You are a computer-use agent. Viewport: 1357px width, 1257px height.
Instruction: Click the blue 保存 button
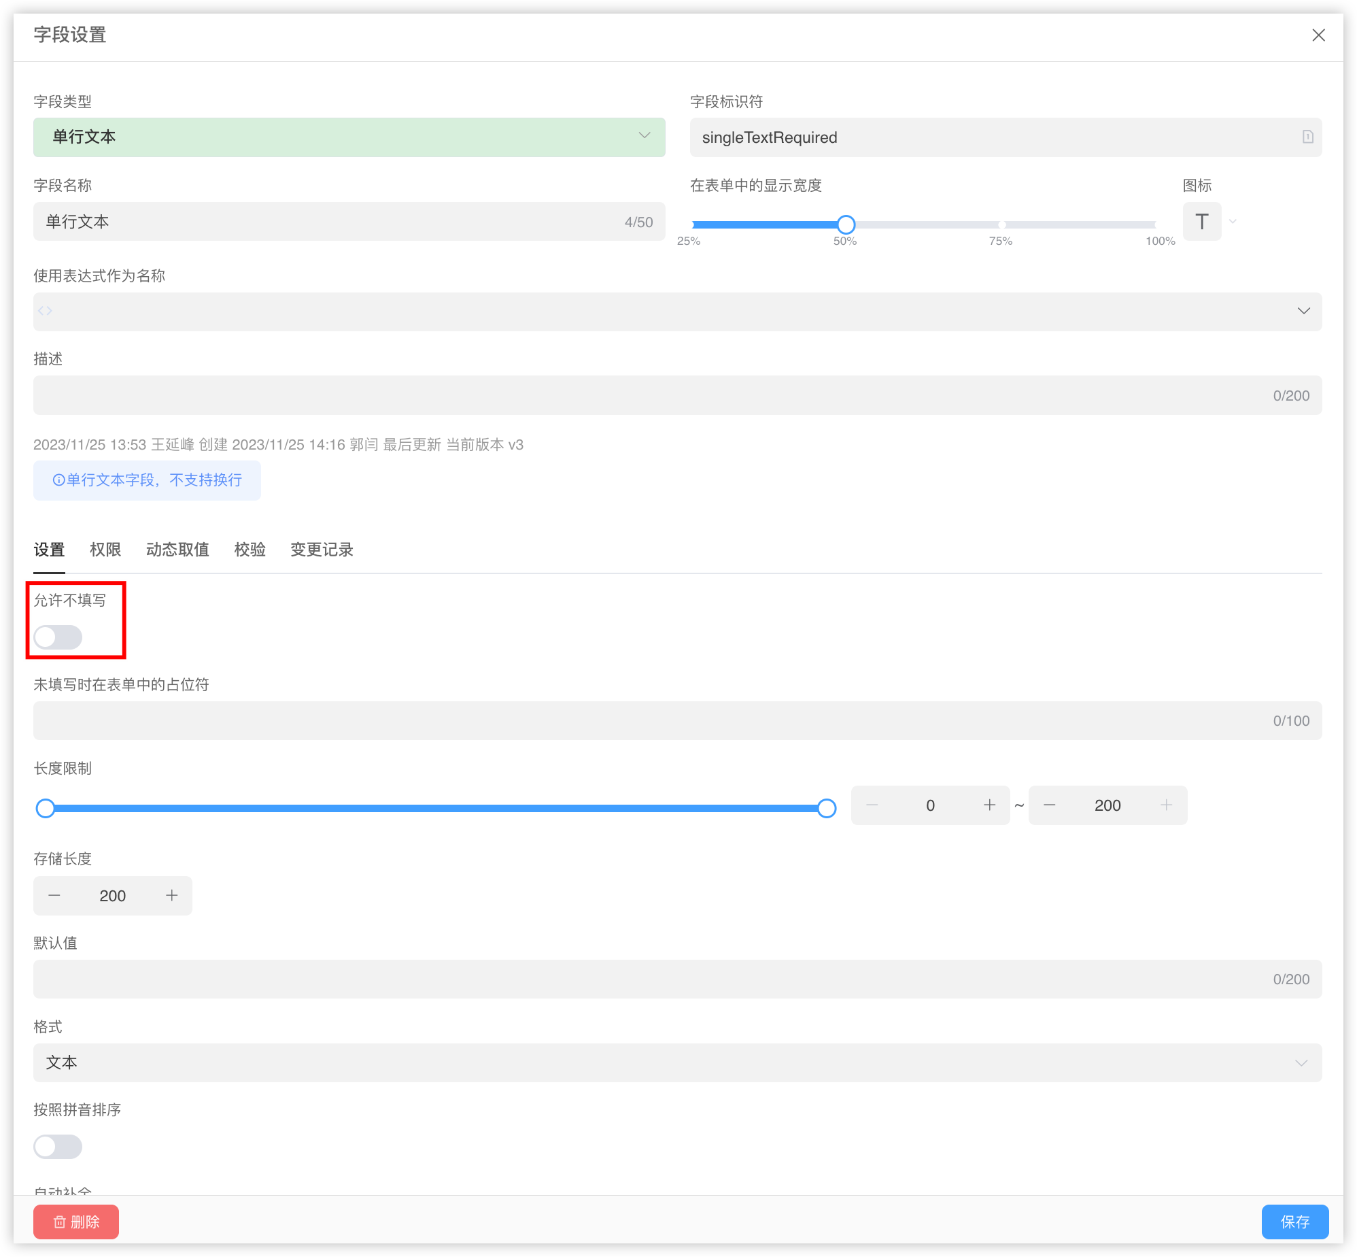[x=1294, y=1222]
